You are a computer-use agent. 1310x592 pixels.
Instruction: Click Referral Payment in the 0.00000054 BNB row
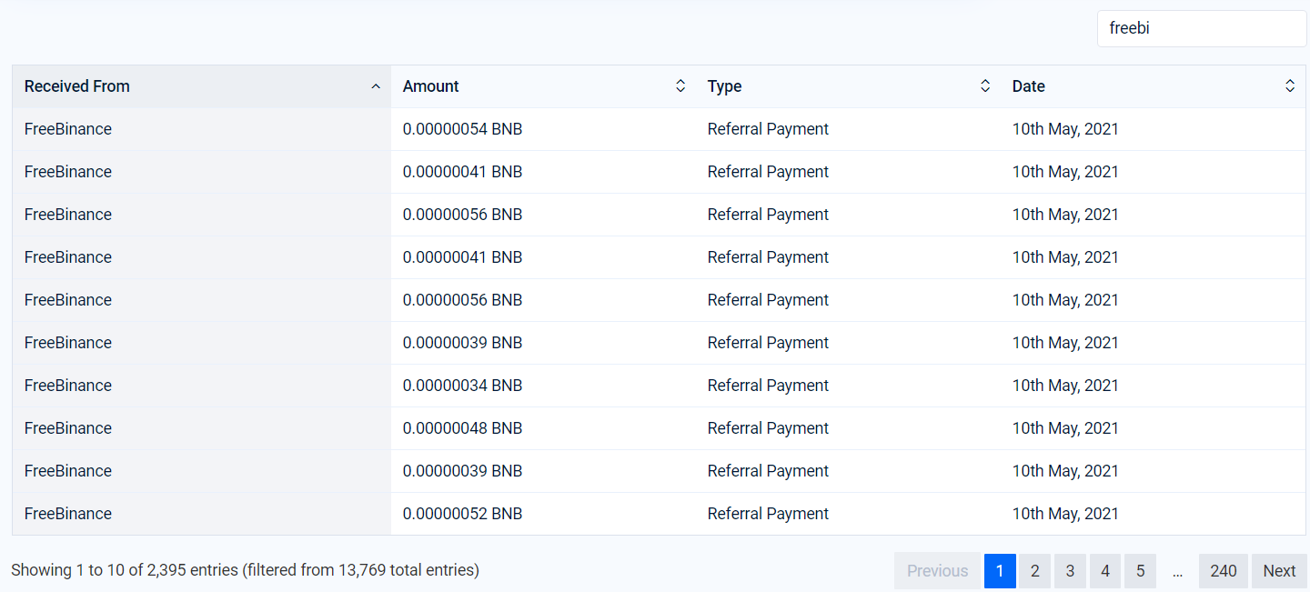tap(768, 129)
